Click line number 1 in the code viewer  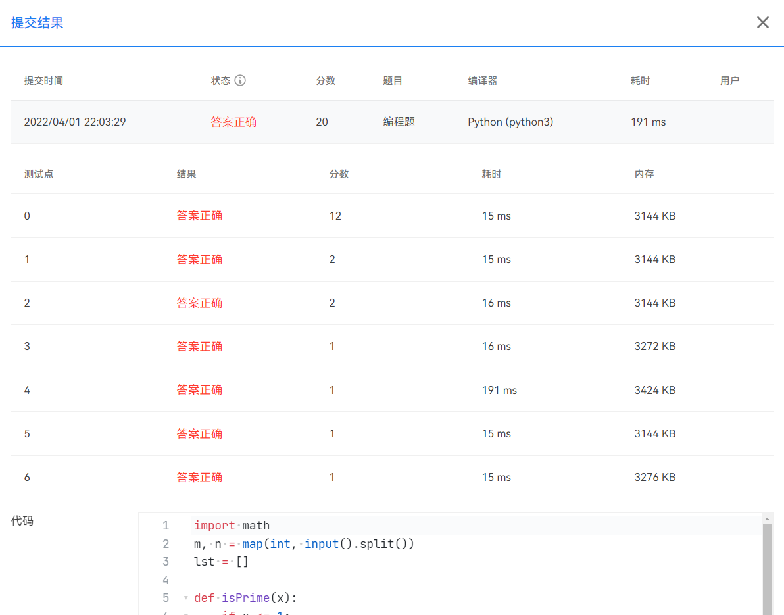pos(166,525)
